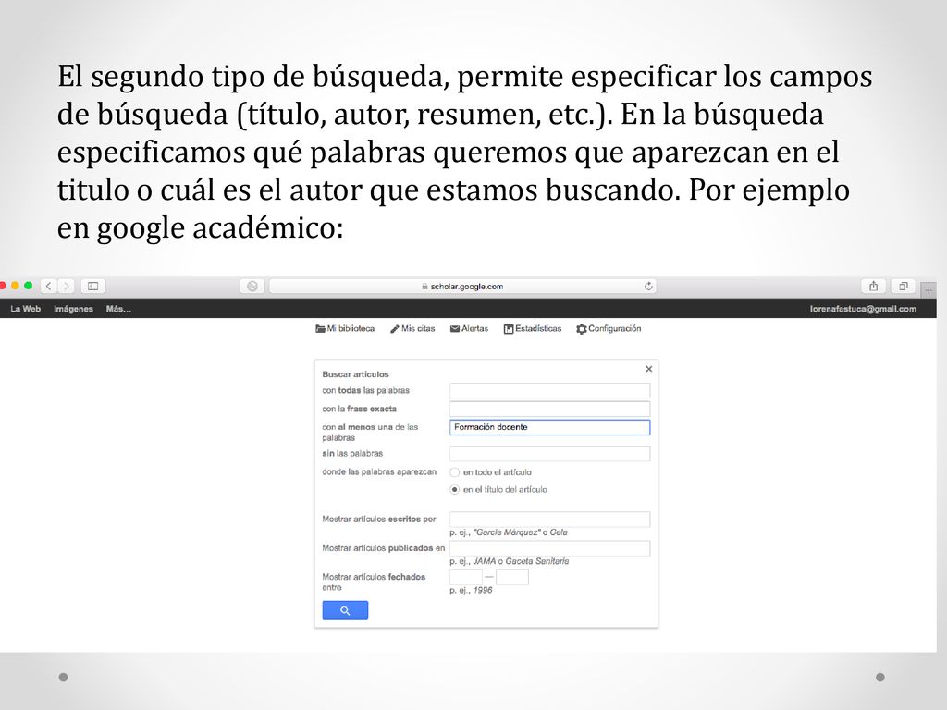This screenshot has height=710, width=947.
Task: Focus 'sin las palabras' field
Action: click(549, 453)
